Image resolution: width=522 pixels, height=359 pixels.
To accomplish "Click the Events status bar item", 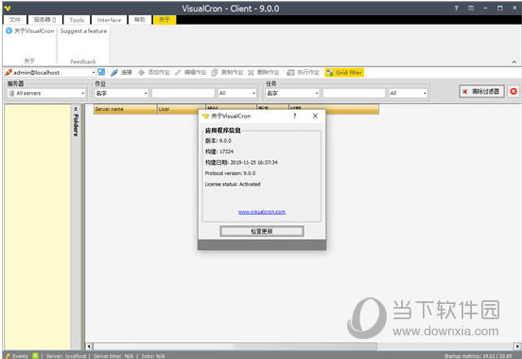I will 17,356.
